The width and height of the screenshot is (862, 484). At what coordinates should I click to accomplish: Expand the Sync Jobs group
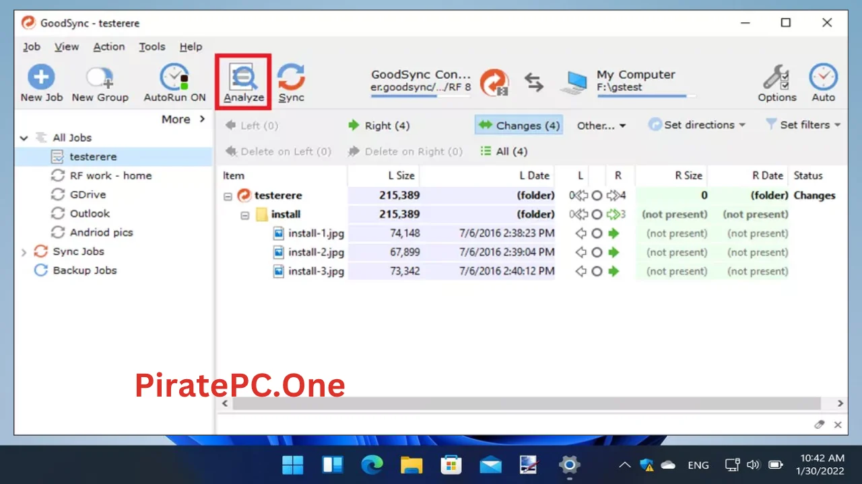(x=24, y=251)
